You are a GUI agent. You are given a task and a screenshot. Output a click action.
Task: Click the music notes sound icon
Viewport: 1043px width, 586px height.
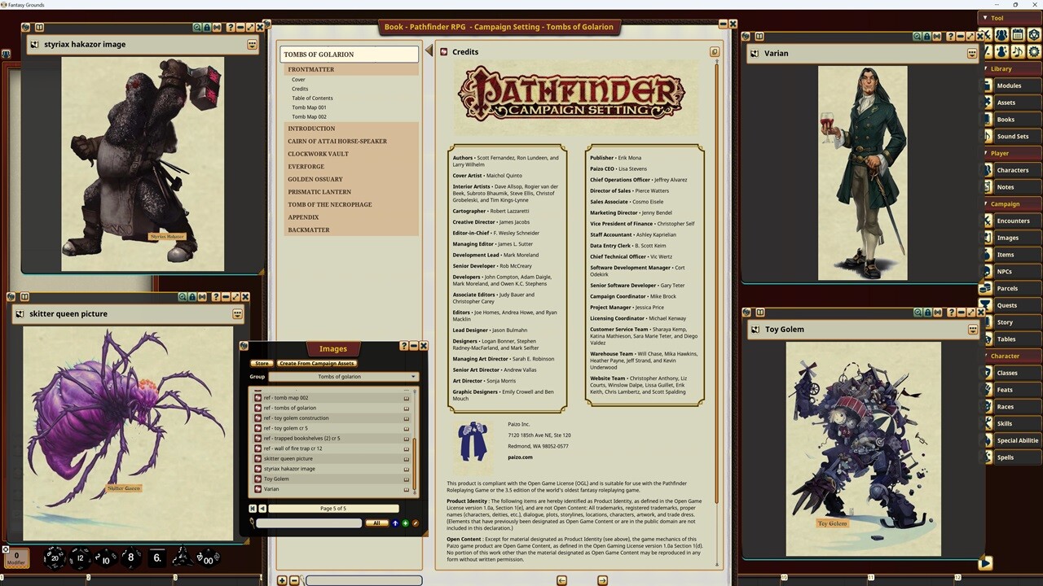coord(1018,50)
